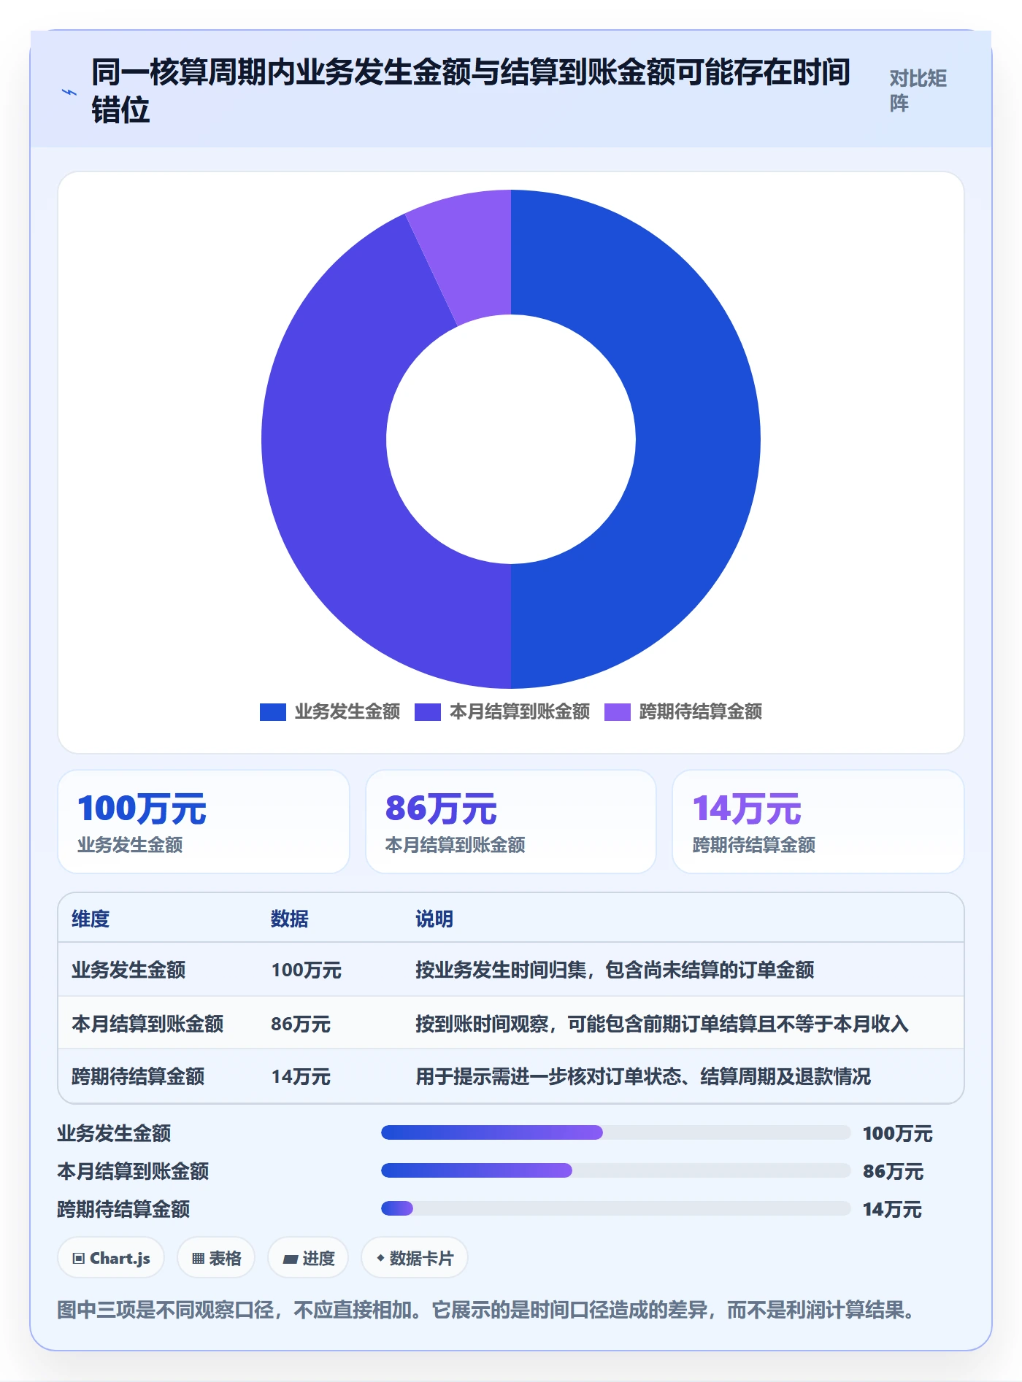Select the Chart.js tag chip
The height and width of the screenshot is (1382, 1022).
click(111, 1258)
